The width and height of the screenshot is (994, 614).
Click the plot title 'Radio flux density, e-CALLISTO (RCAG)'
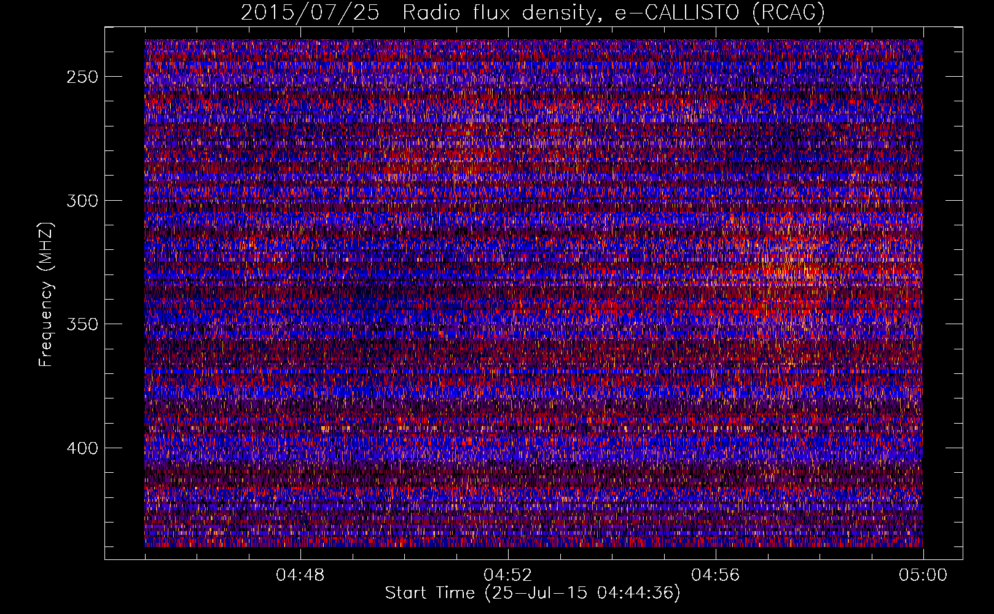pyautogui.click(x=614, y=13)
